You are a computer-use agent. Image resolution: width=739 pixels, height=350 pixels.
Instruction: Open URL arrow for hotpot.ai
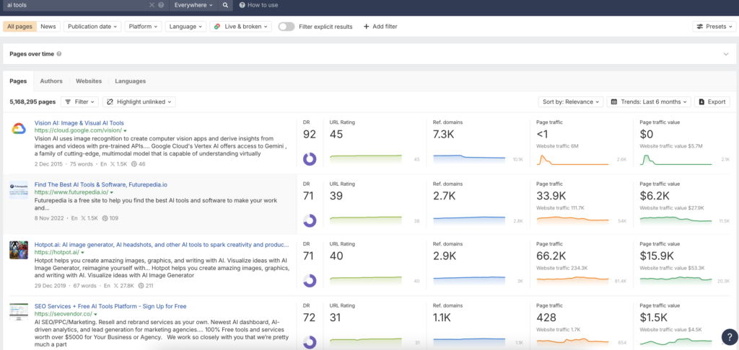click(82, 253)
